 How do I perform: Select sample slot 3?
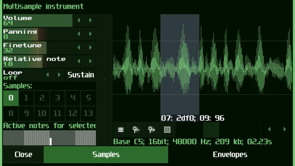click(57, 98)
